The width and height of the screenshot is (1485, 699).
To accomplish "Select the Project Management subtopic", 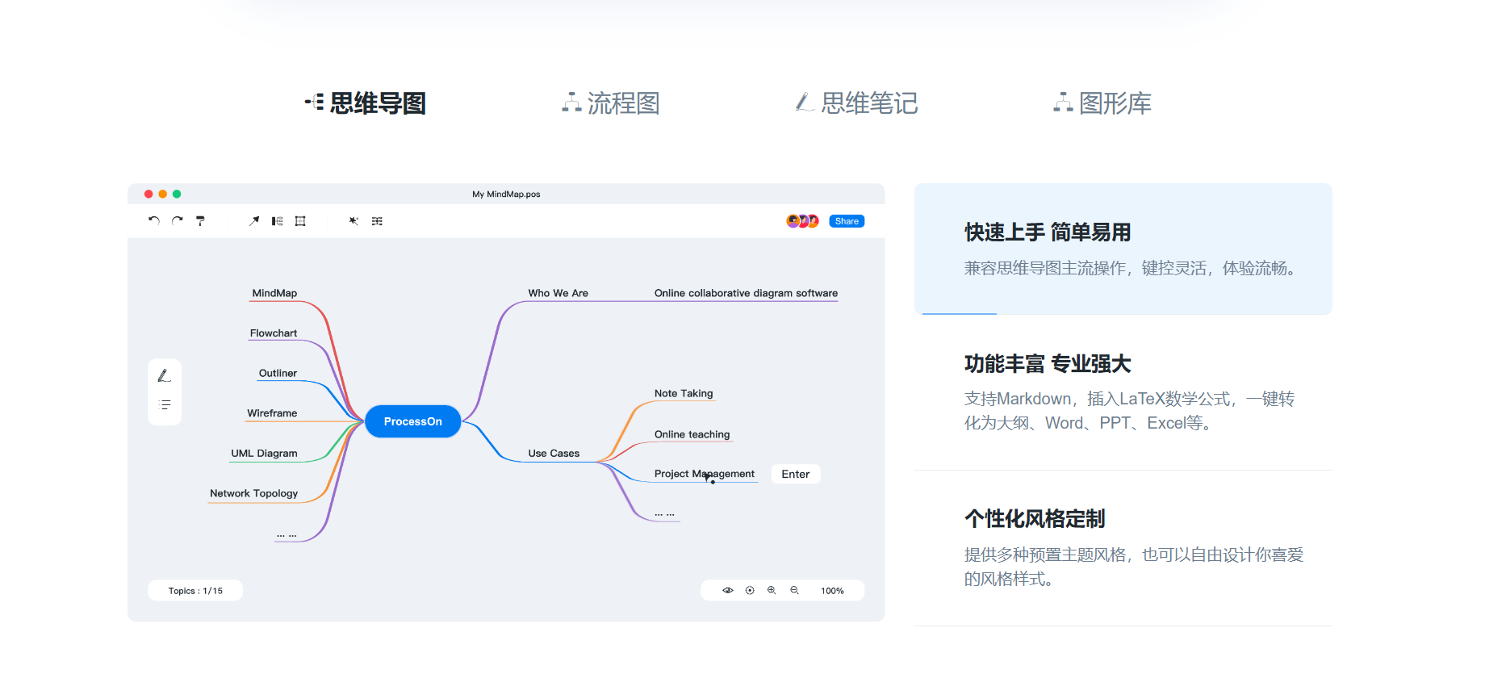I will click(704, 474).
